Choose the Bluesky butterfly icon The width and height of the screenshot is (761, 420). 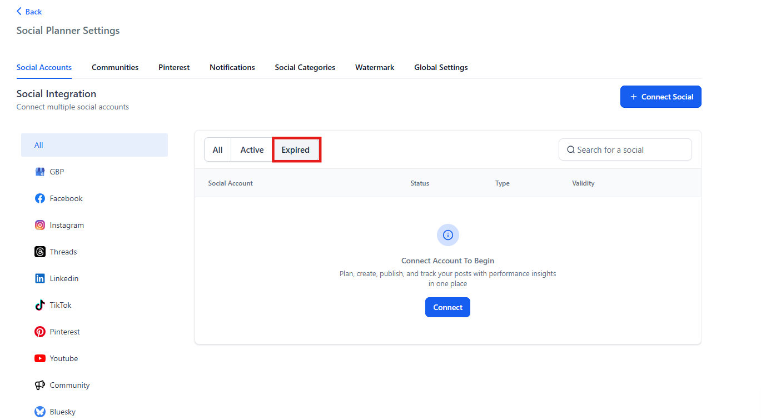[x=40, y=412]
